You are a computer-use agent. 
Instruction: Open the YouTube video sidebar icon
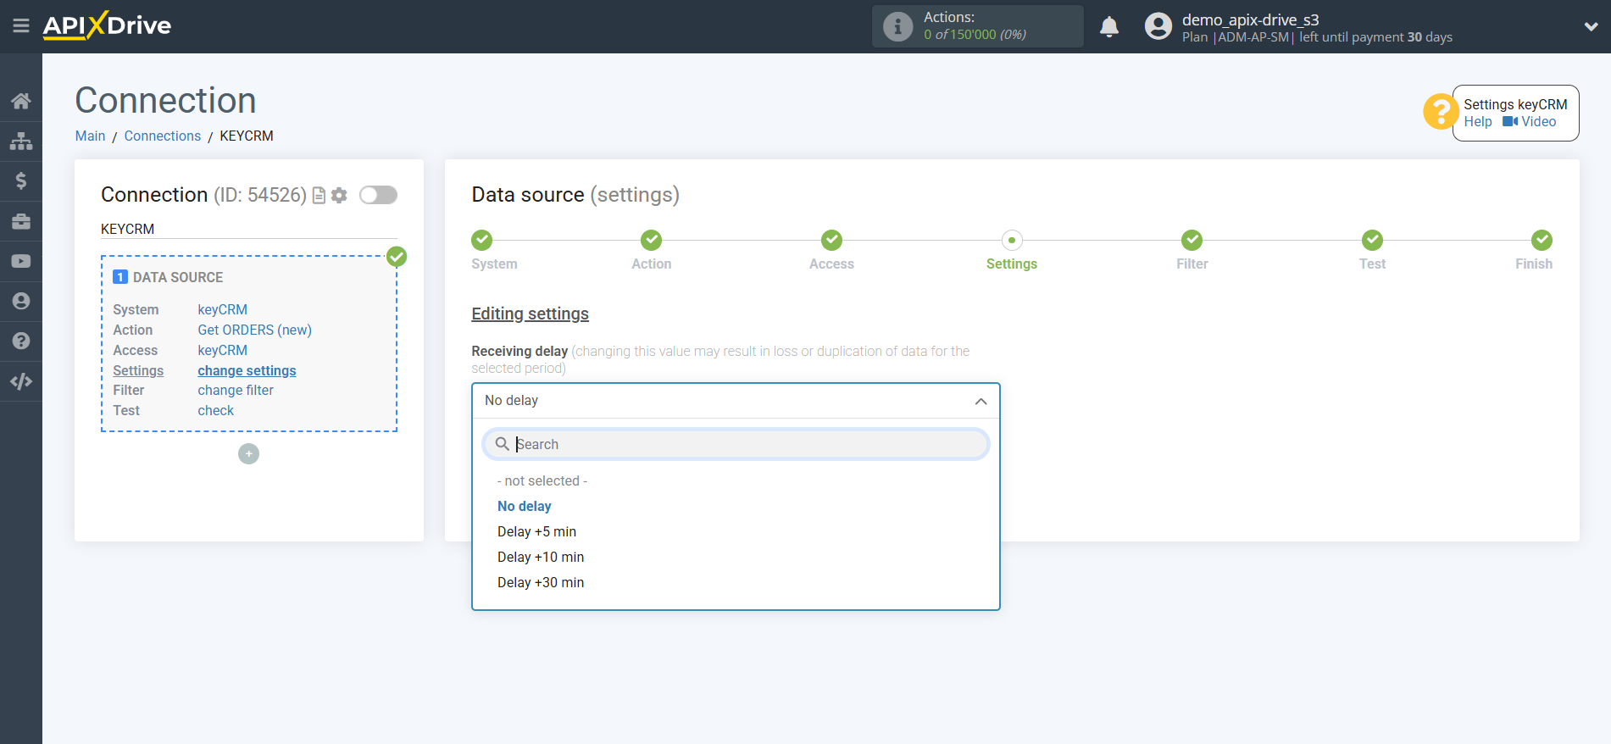[21, 261]
